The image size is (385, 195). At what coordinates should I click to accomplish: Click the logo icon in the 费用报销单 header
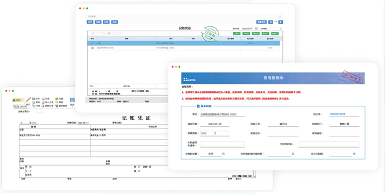pyautogui.click(x=189, y=80)
